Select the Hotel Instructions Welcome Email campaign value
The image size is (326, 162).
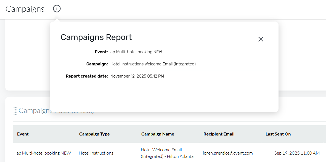[x=153, y=64]
